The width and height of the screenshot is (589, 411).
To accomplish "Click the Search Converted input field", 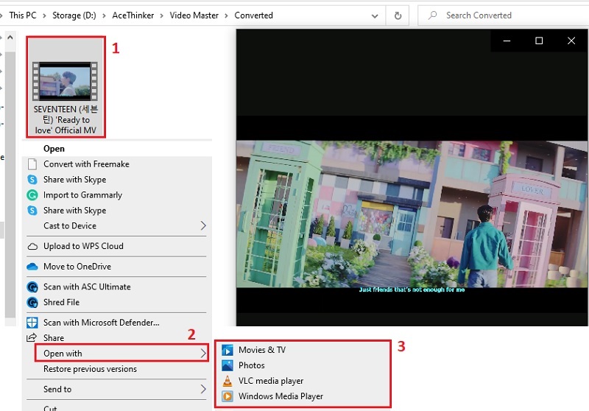I will tap(504, 15).
